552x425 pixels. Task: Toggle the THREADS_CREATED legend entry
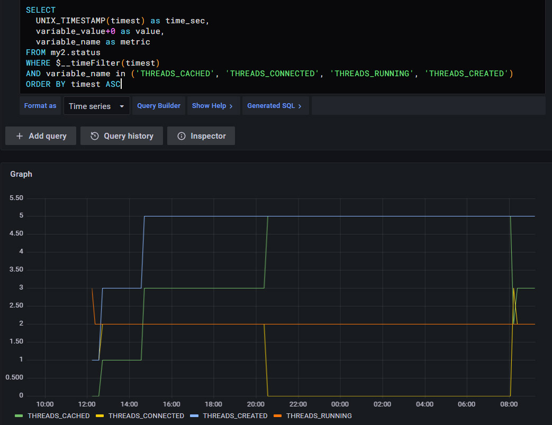tap(234, 415)
